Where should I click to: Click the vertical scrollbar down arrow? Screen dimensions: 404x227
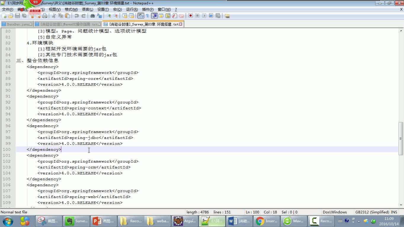pos(401,205)
